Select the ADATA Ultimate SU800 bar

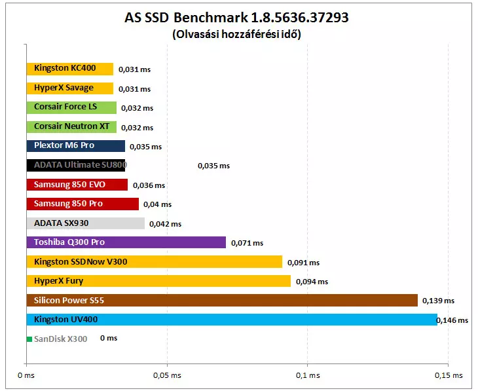coord(75,165)
